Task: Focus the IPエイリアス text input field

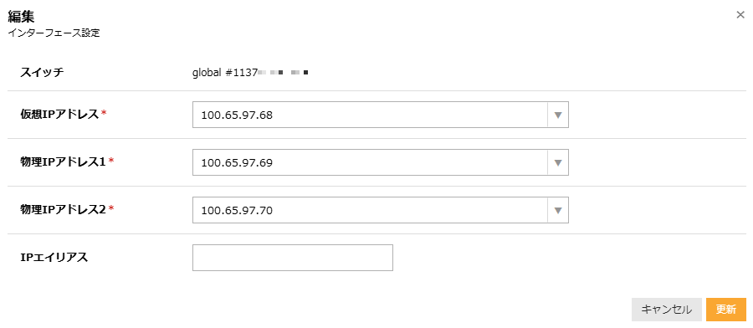Action: [x=293, y=258]
